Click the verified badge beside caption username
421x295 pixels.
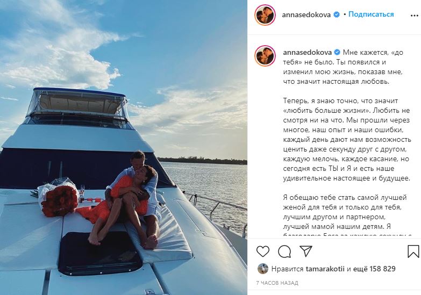337,52
